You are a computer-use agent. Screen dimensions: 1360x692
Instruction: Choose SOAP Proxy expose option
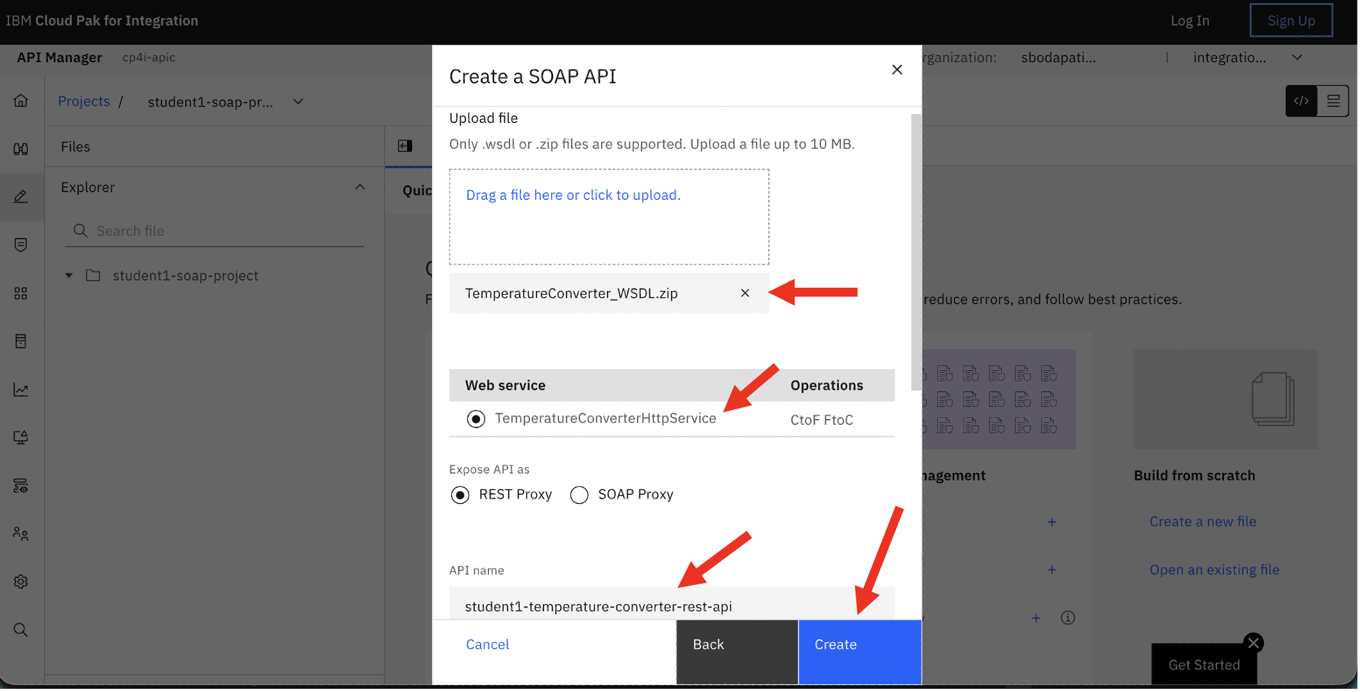click(x=581, y=496)
